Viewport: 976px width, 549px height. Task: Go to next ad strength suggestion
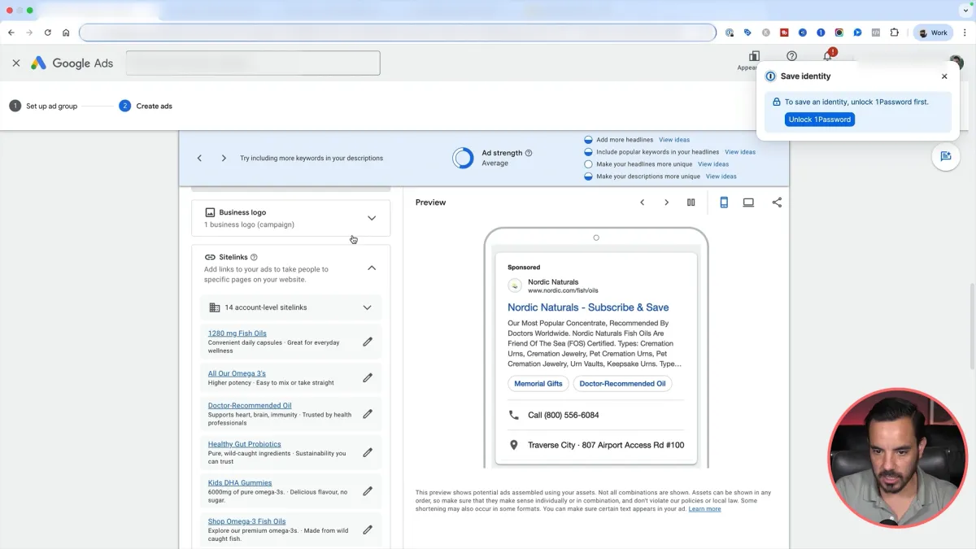224,158
